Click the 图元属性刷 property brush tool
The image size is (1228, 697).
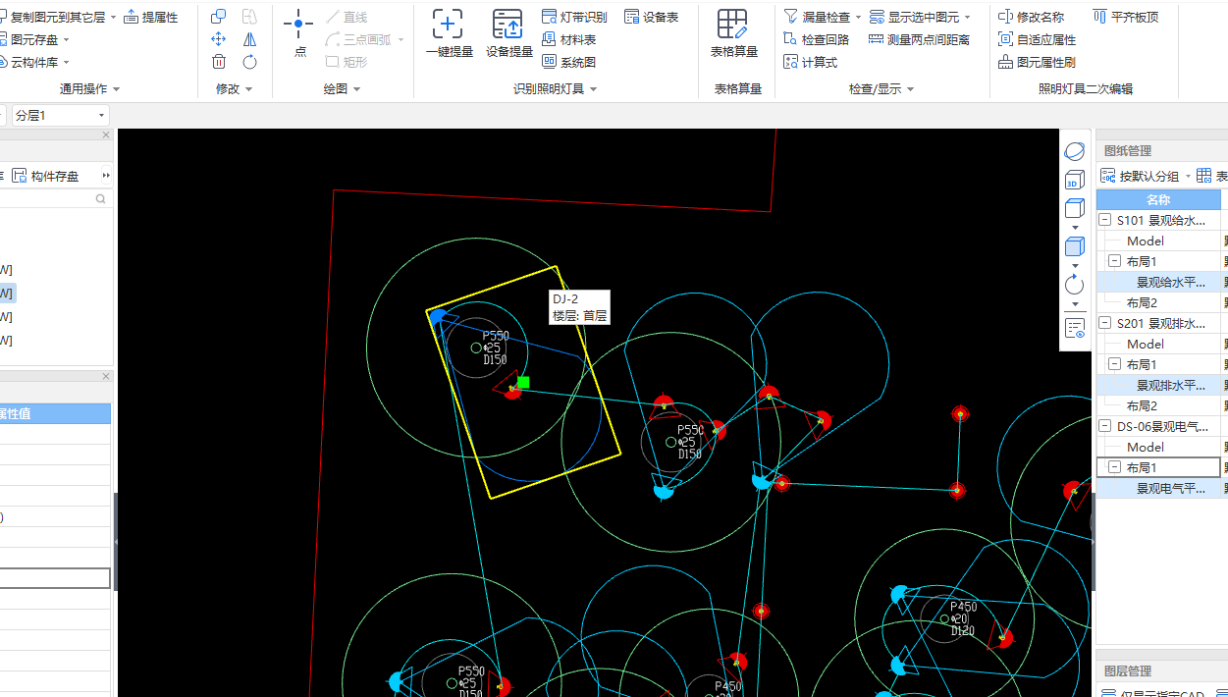(x=1037, y=62)
